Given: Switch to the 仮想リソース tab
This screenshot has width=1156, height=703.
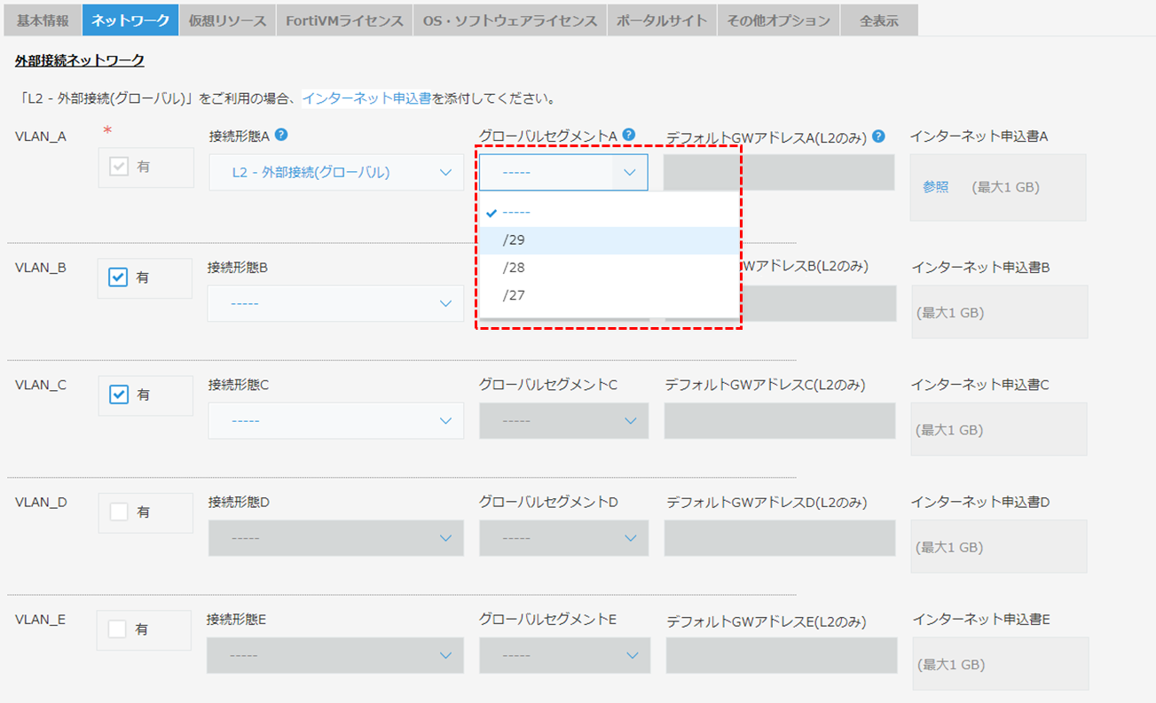Looking at the screenshot, I should pyautogui.click(x=227, y=20).
